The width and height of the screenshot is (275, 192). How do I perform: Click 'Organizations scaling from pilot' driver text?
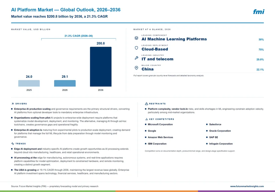pyautogui.click(x=32, y=118)
